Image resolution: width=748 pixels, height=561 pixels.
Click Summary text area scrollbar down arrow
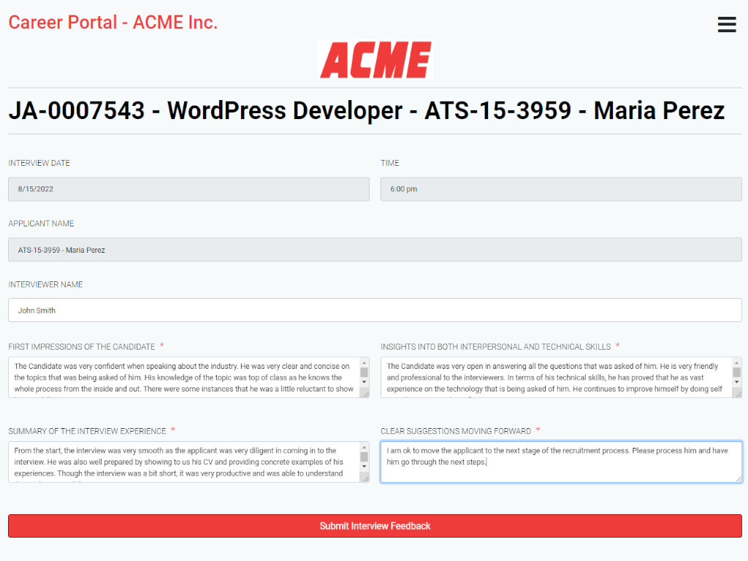tap(364, 467)
